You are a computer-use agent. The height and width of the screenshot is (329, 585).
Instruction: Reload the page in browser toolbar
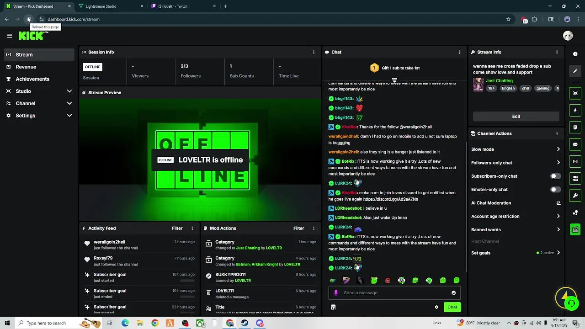(x=28, y=19)
